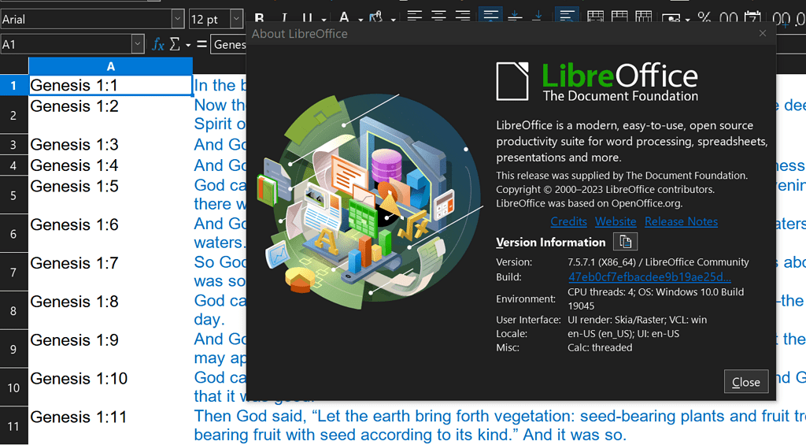The width and height of the screenshot is (806, 445).
Task: Select cell containing Genesis 1:1
Action: [x=110, y=85]
